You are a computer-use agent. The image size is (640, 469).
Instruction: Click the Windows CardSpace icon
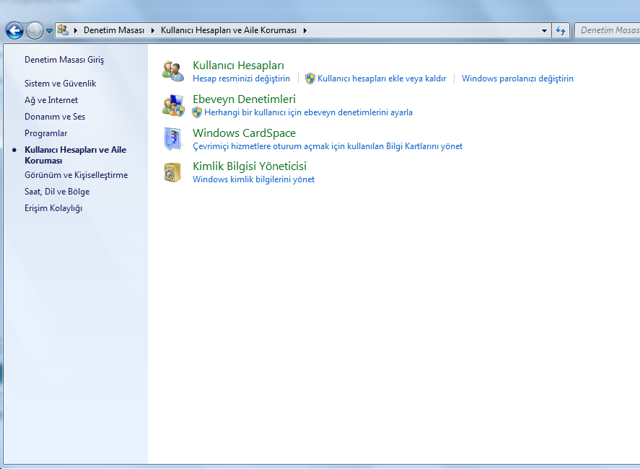(x=173, y=139)
